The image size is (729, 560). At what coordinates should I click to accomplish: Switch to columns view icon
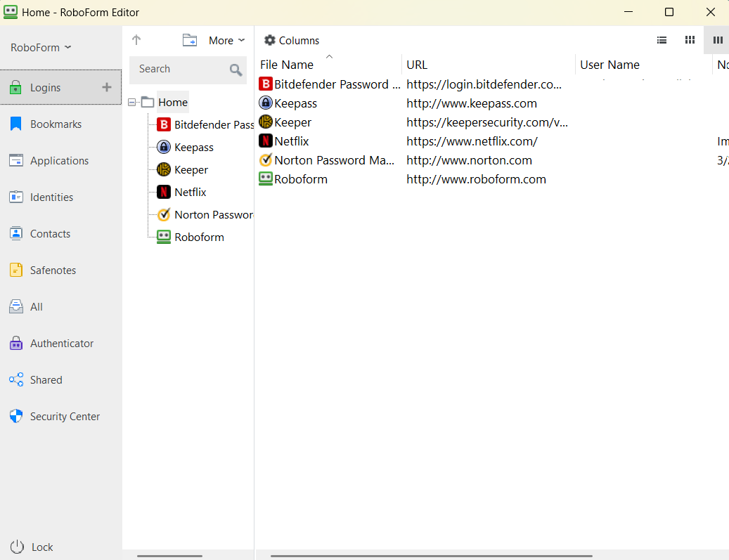point(717,40)
